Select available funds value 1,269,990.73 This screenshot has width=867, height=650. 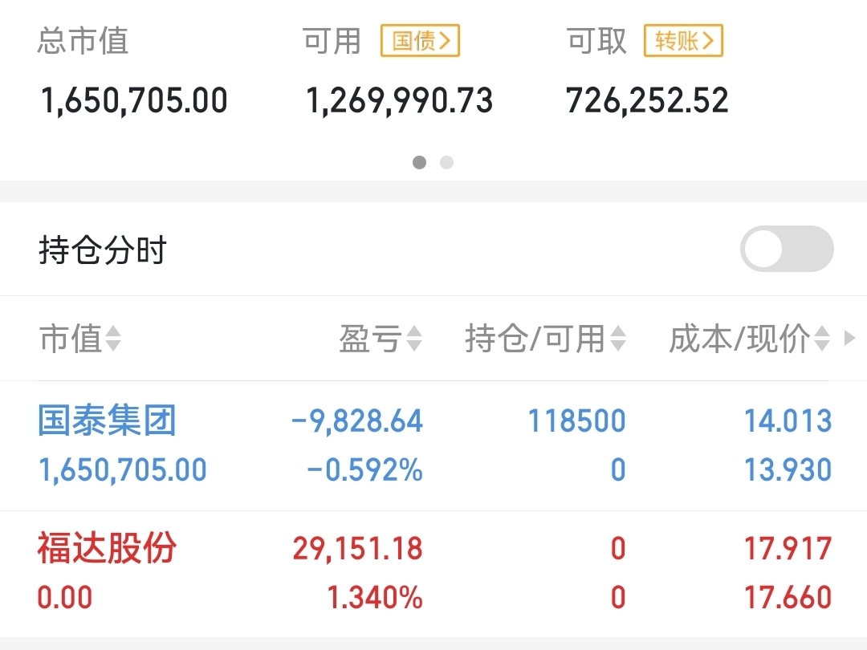point(399,100)
